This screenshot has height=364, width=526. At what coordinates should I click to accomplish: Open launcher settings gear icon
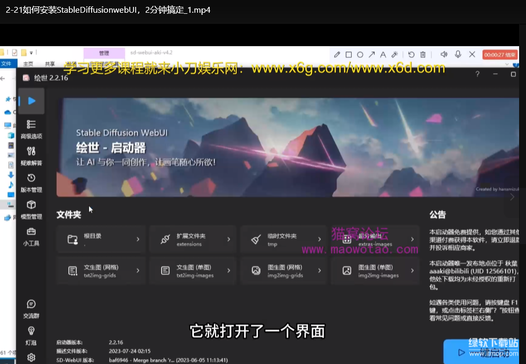point(31,357)
